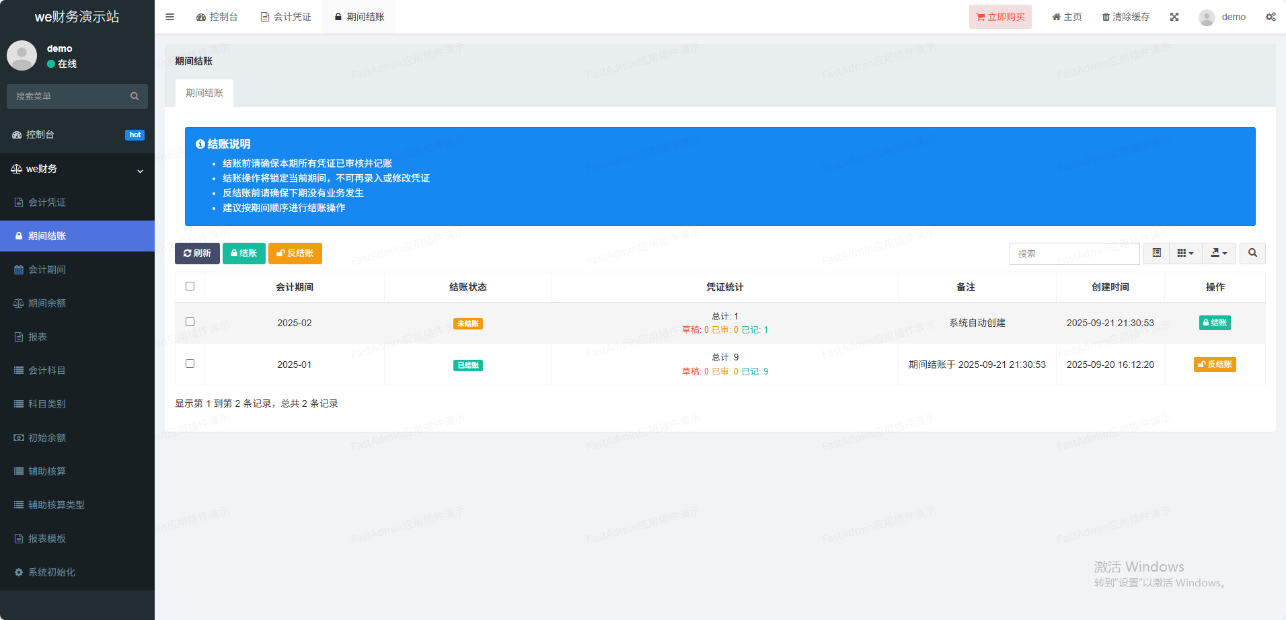This screenshot has width=1286, height=620.
Task: Open settings via the gears icon
Action: (x=1271, y=17)
